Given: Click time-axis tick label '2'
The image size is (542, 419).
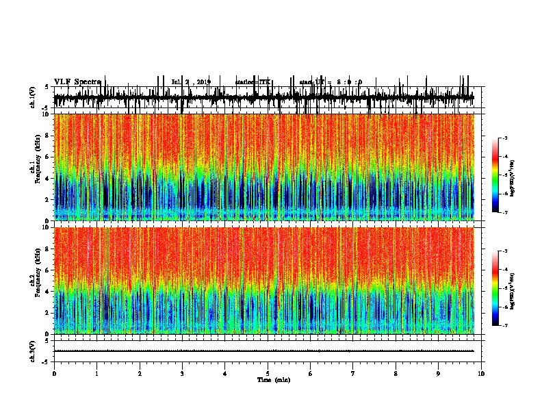Looking at the screenshot, I should coord(140,374).
